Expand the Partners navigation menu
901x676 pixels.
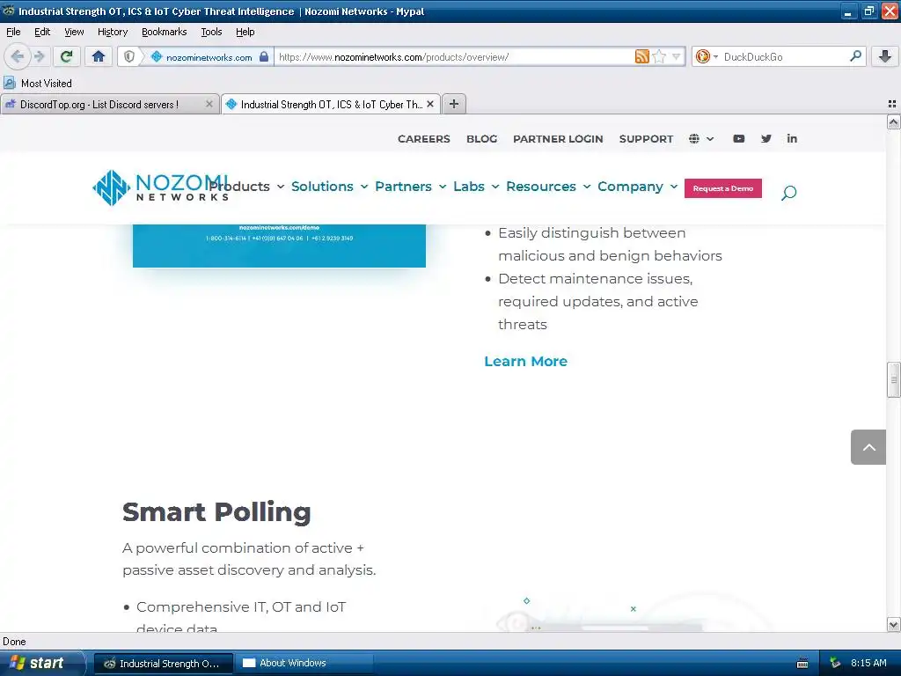tap(410, 187)
